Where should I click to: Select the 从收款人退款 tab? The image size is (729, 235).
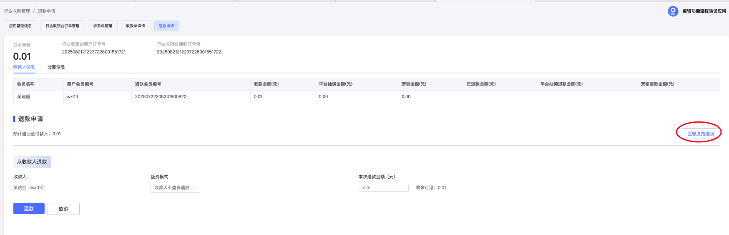tap(32, 162)
